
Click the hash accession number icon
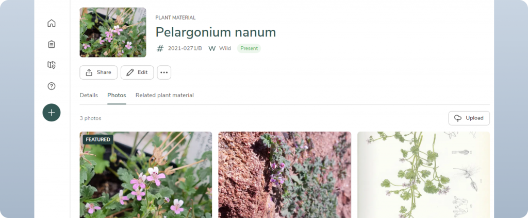[160, 48]
